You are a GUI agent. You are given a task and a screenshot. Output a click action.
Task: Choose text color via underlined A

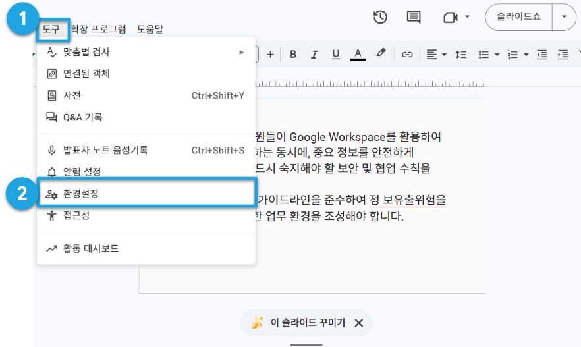(x=358, y=55)
